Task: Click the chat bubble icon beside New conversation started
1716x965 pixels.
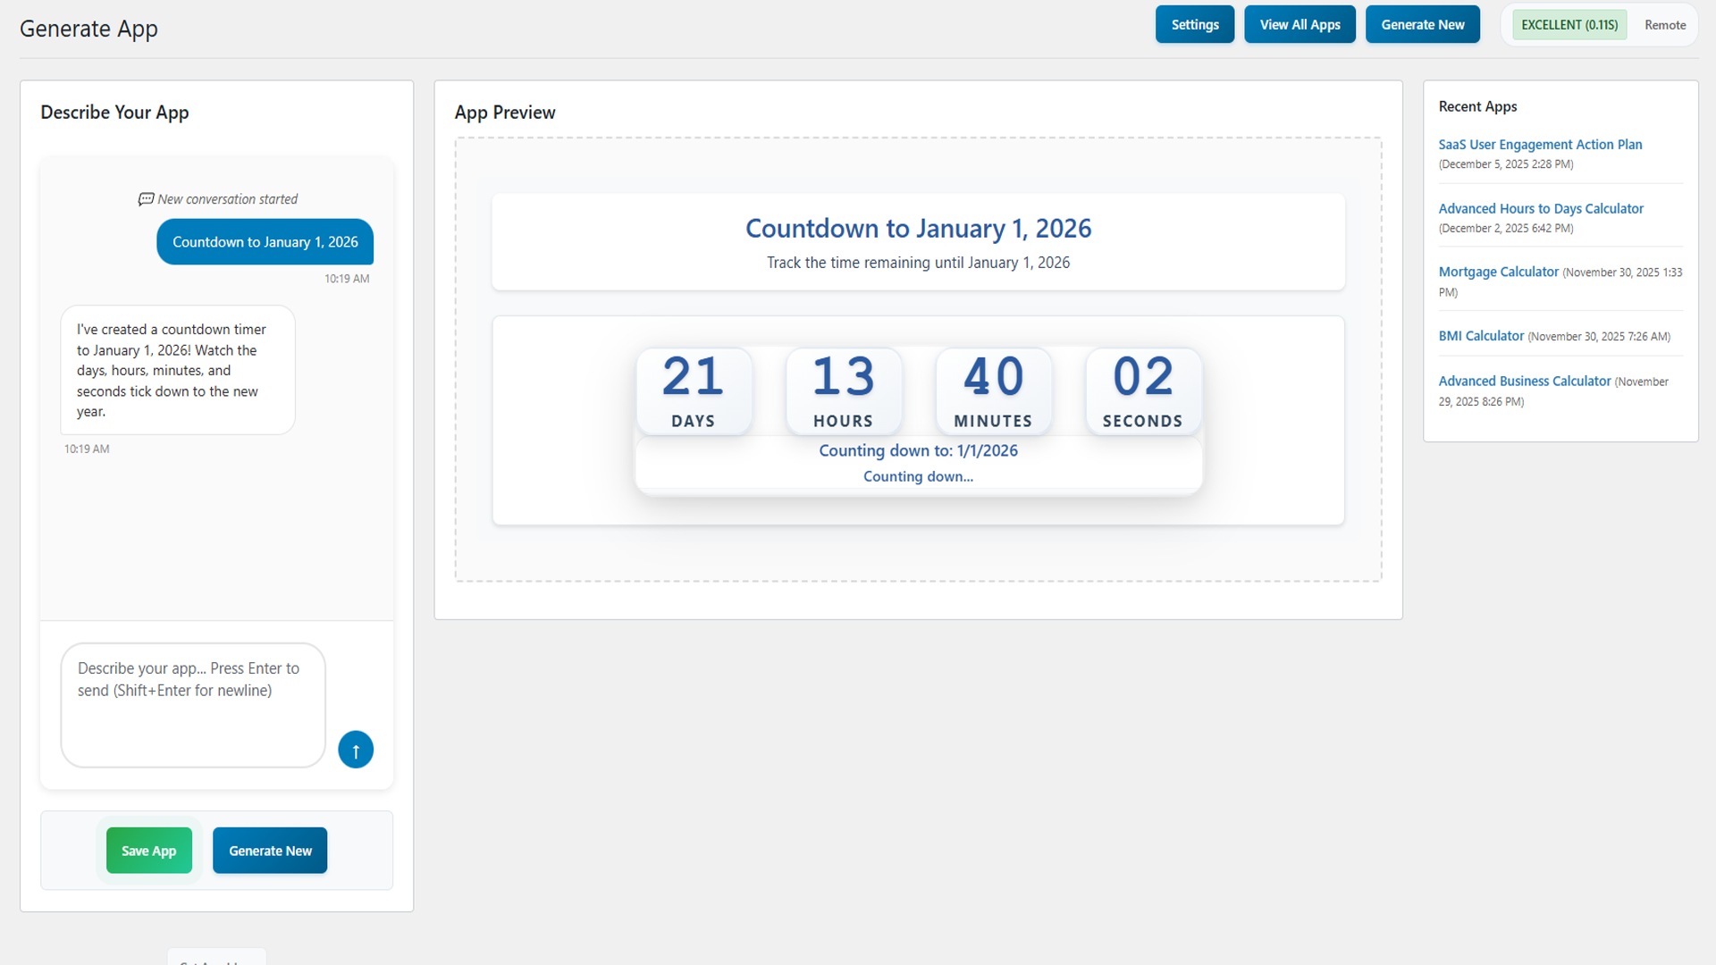Action: tap(146, 198)
